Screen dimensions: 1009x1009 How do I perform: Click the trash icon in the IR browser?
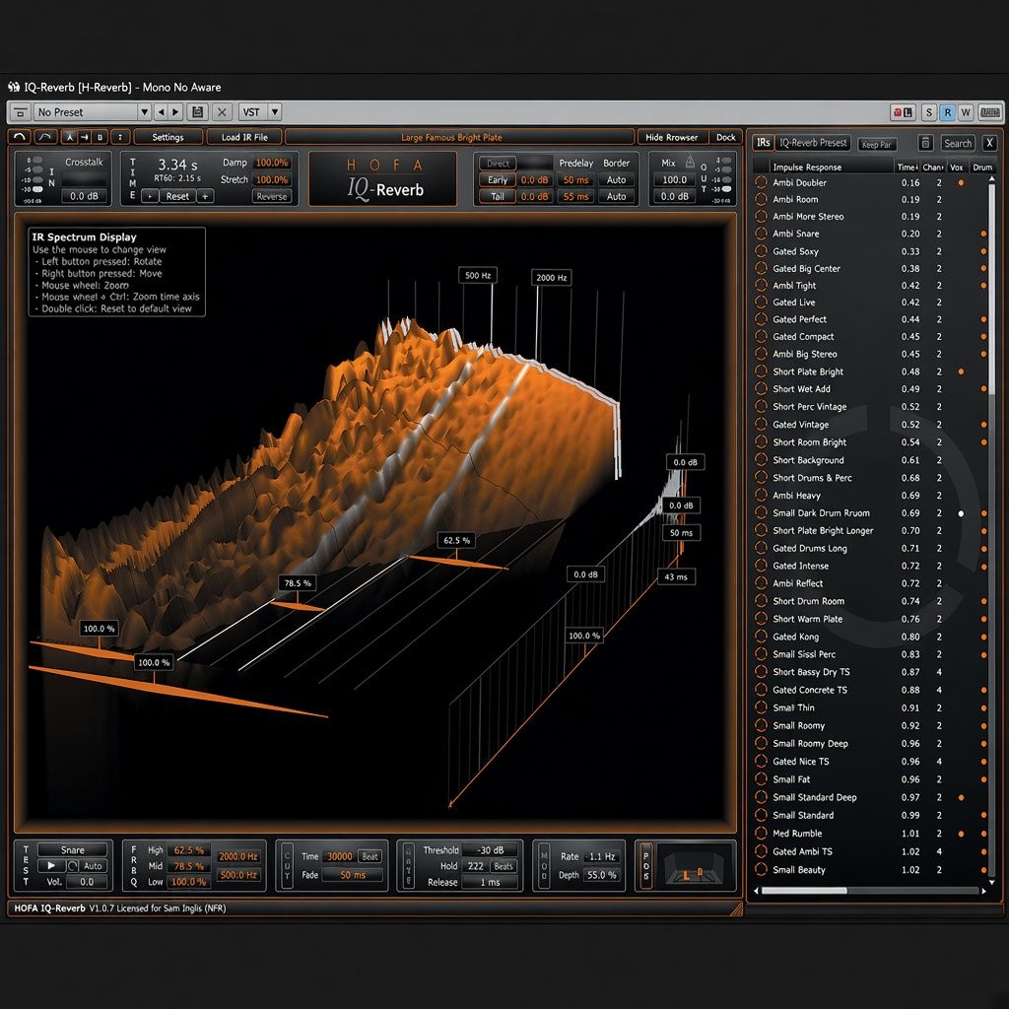tap(925, 143)
